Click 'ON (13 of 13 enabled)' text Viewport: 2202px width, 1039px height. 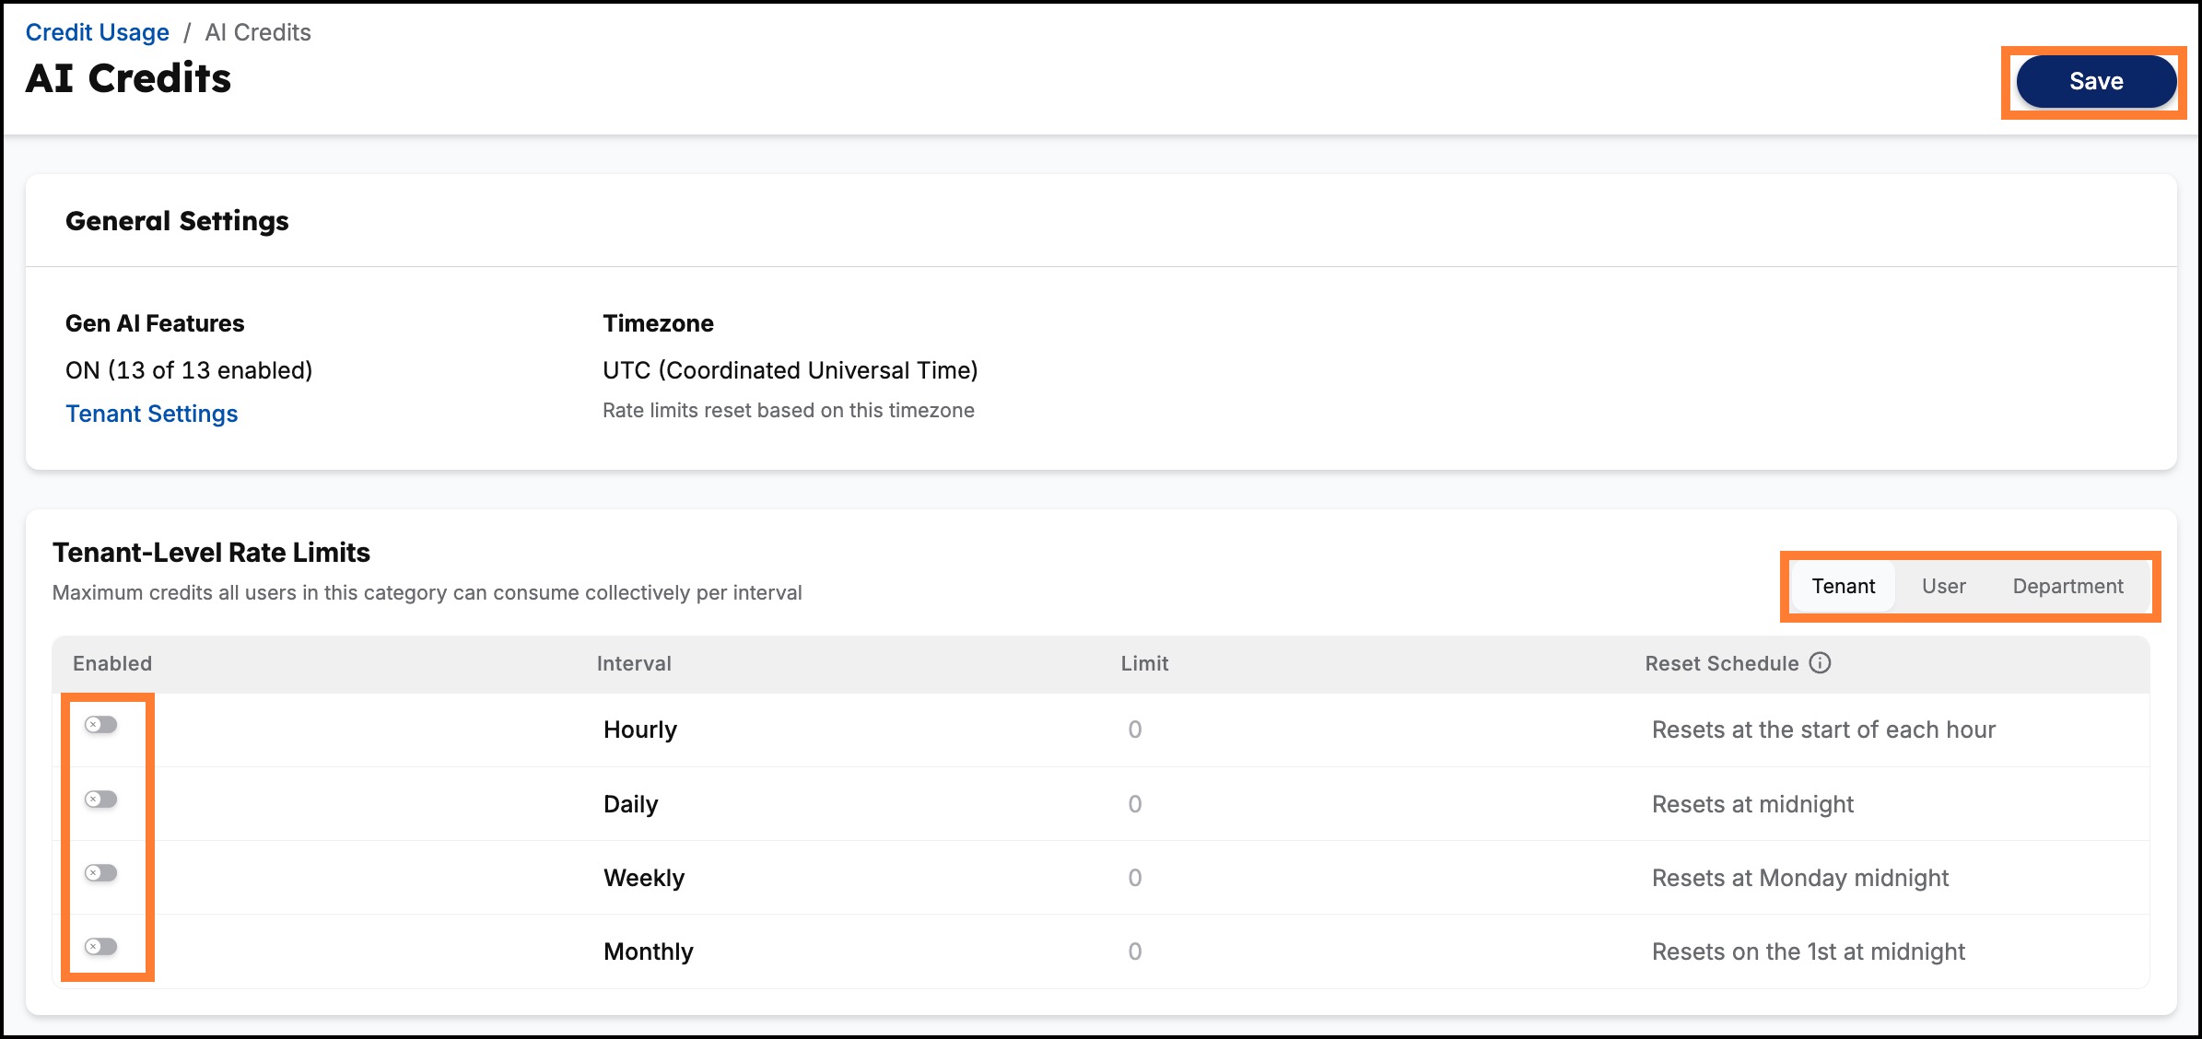pyautogui.click(x=189, y=370)
